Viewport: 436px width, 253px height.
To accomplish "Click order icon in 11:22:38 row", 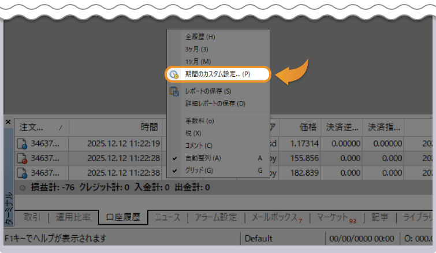I will pyautogui.click(x=22, y=173).
